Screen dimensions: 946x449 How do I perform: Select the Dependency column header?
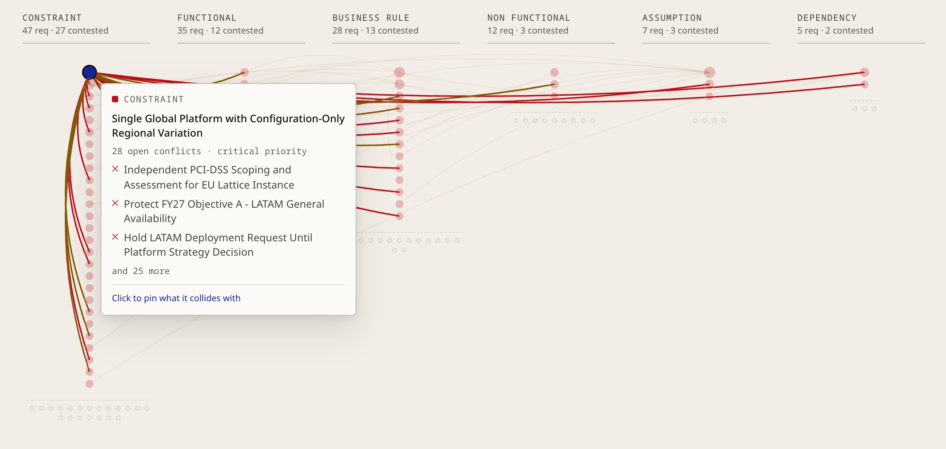tap(861, 24)
